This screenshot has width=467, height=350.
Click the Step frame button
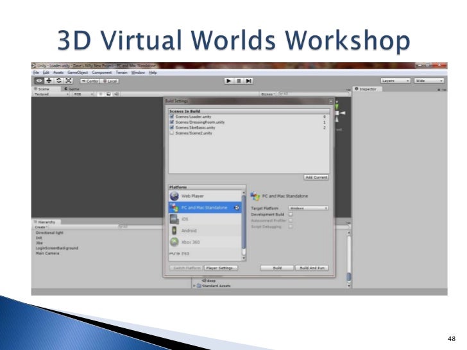[x=248, y=81]
